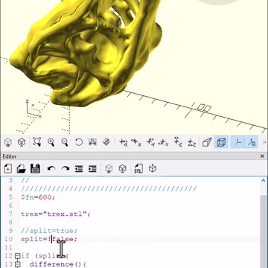Expand the viewer toolbar overflow chevron

(264, 142)
